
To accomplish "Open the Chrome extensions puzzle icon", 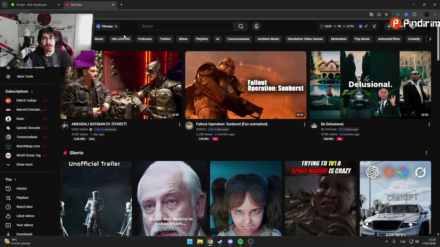I will [x=414, y=14].
